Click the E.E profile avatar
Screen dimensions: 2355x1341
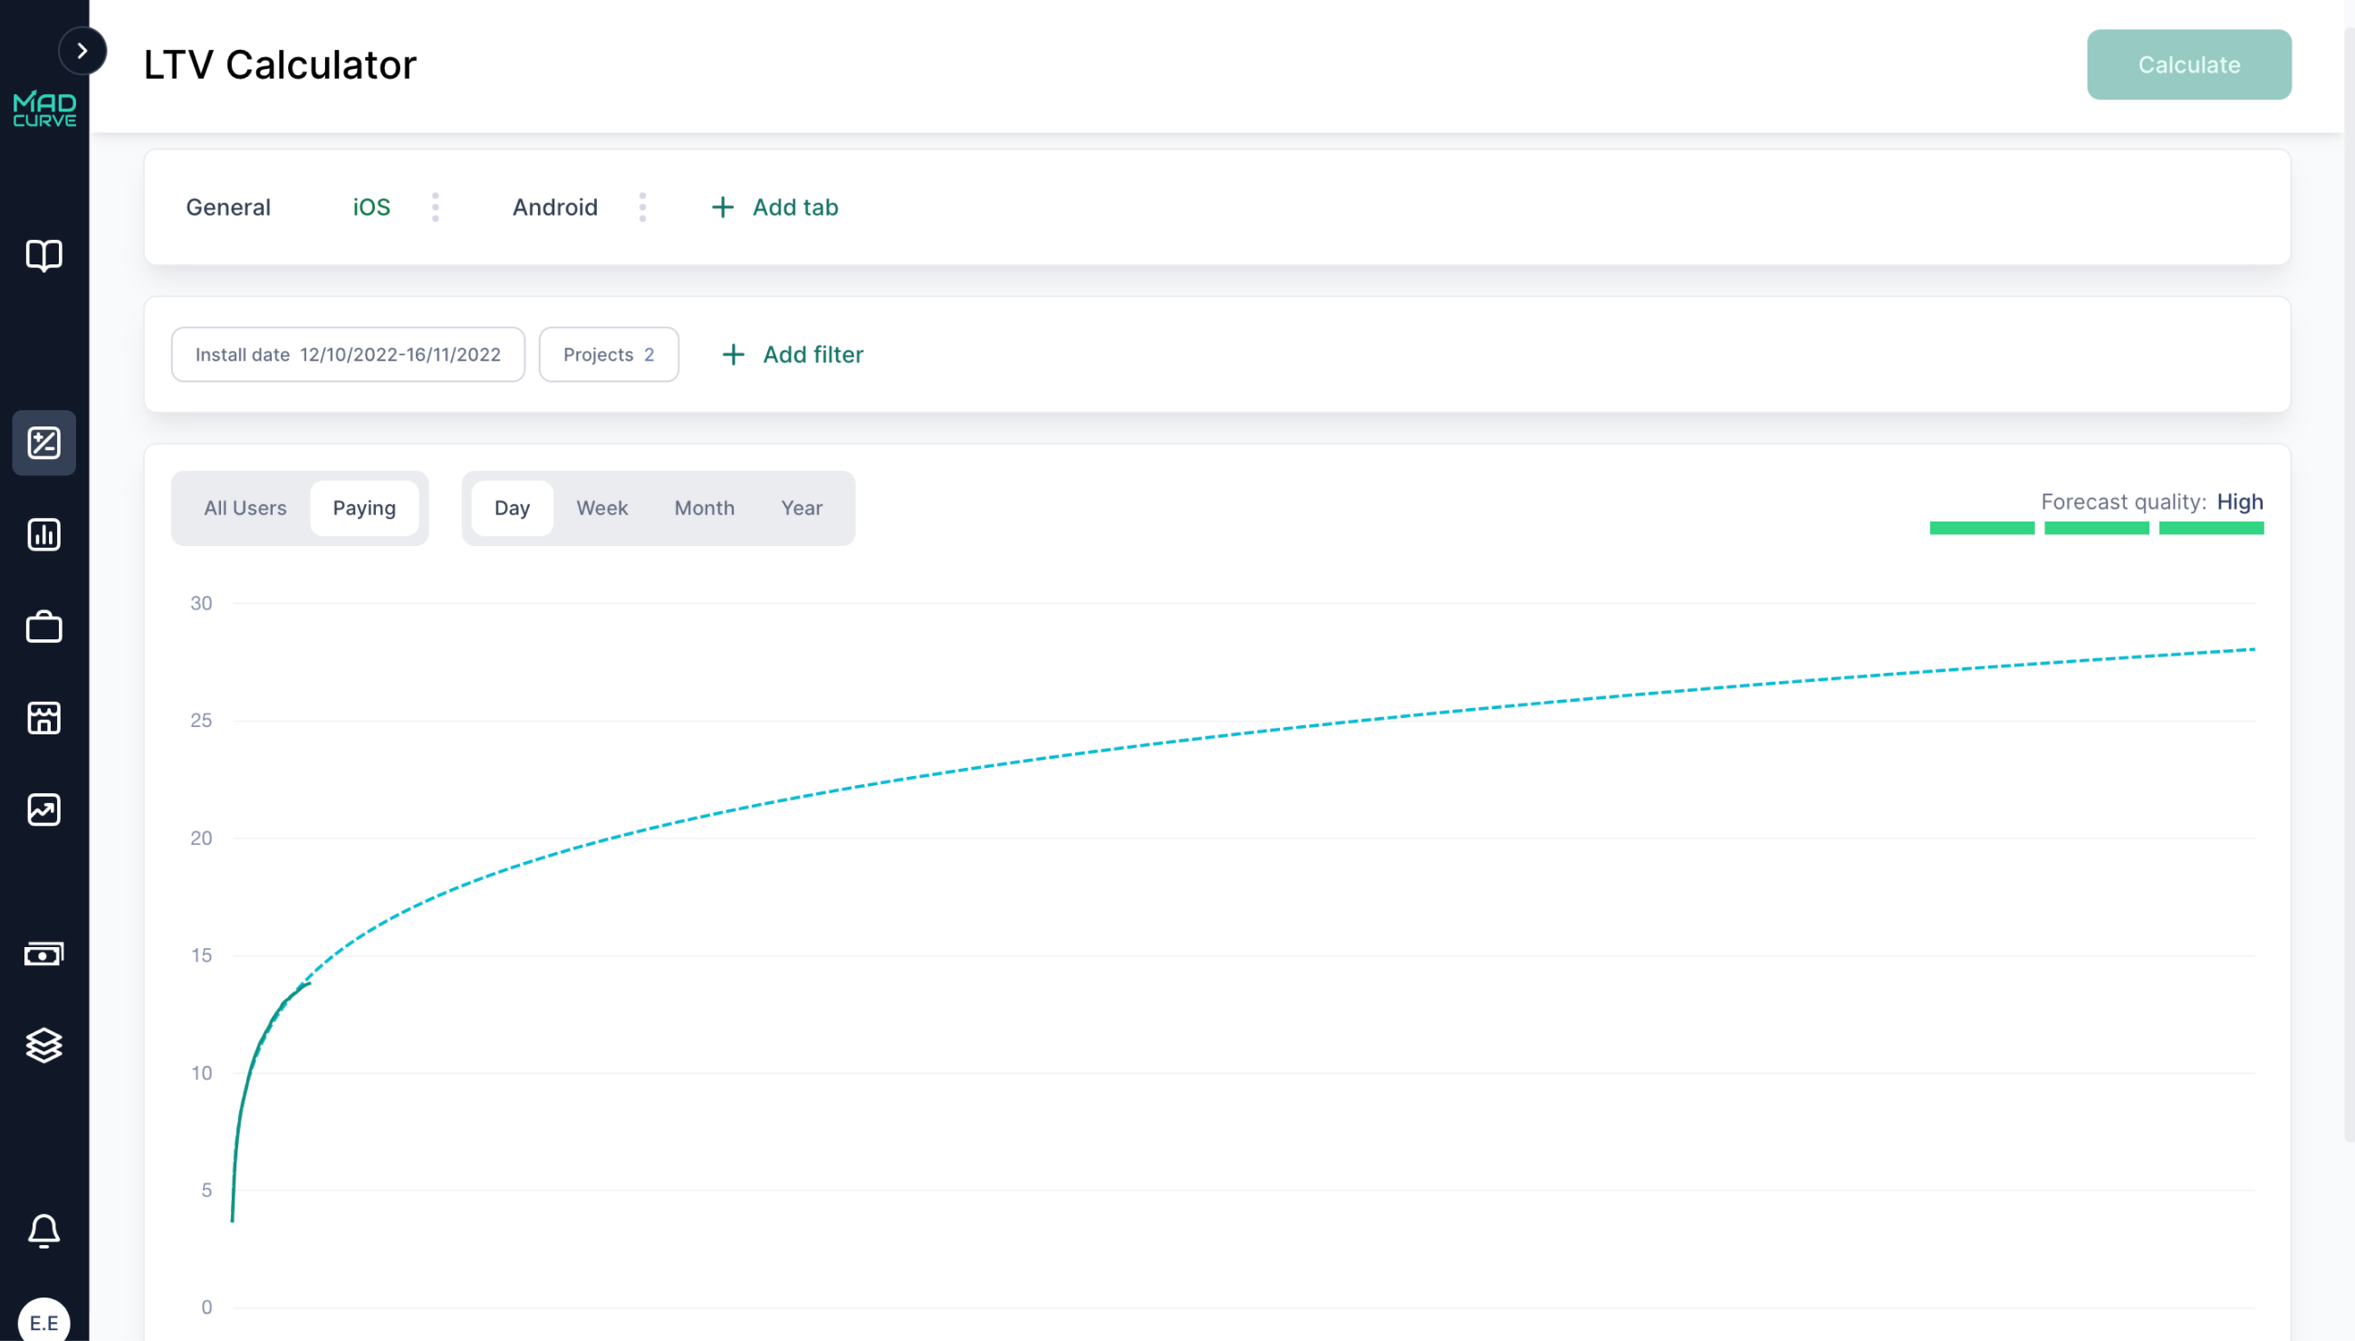point(43,1321)
